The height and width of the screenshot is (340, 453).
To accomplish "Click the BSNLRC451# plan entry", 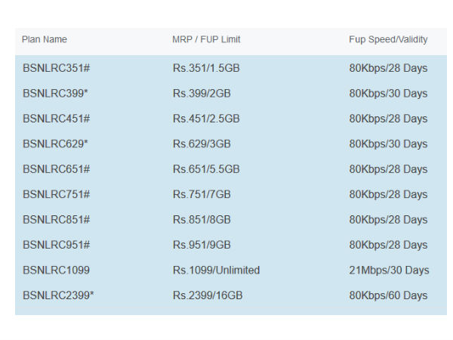I will point(57,119).
